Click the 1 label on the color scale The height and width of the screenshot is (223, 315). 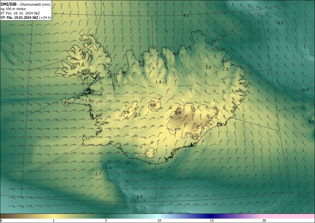tap(54, 220)
